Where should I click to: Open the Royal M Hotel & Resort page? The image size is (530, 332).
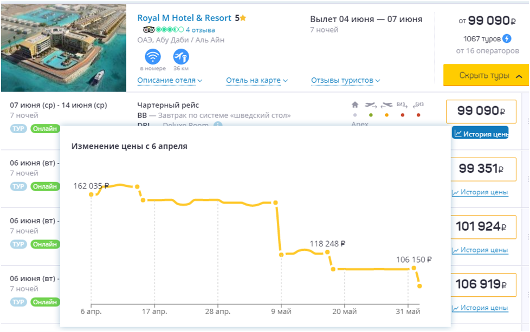point(184,18)
